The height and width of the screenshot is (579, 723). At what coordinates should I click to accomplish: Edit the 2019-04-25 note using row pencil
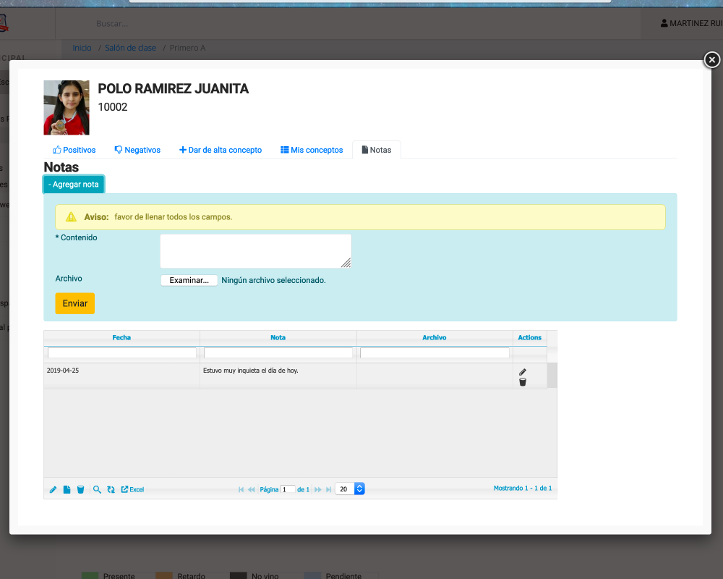point(523,372)
